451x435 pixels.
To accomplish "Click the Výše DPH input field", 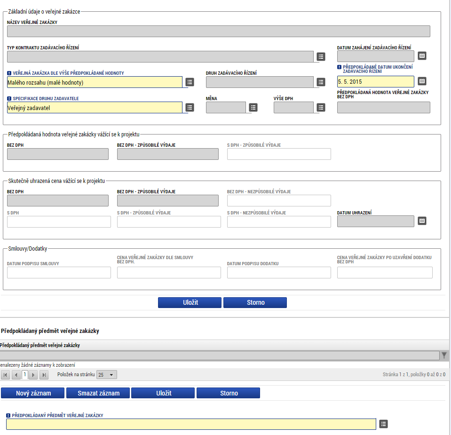I will [x=293, y=107].
